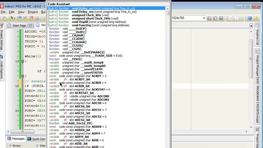The width and height of the screenshot is (263, 148).
Task: Toggle the Warnings checkbox
Action: [x=37, y=146]
